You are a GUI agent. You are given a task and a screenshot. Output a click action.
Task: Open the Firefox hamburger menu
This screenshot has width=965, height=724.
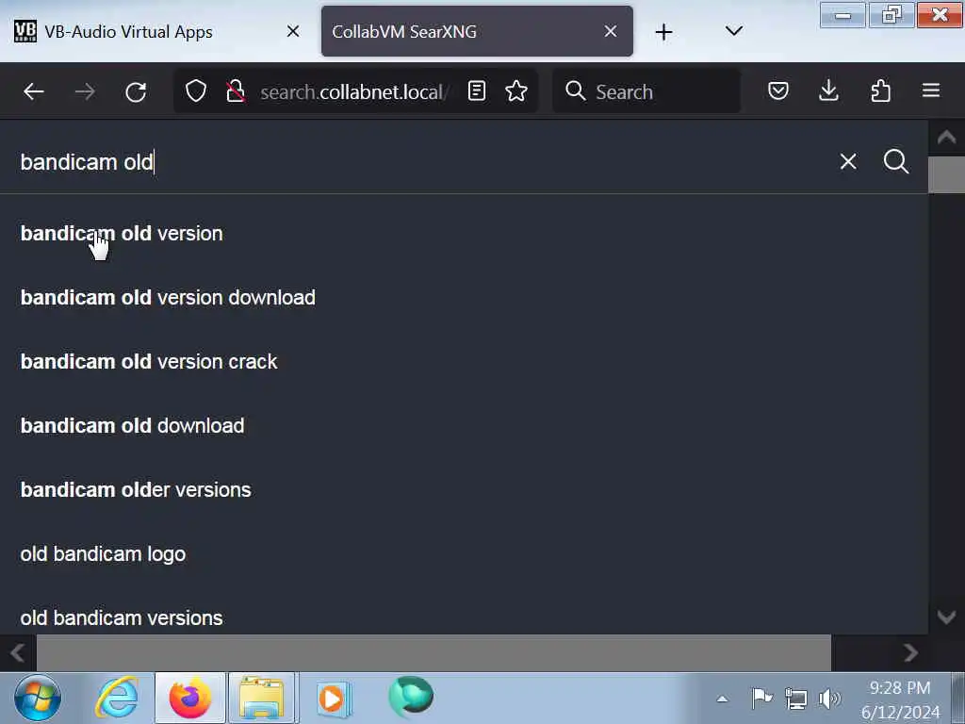tap(931, 91)
